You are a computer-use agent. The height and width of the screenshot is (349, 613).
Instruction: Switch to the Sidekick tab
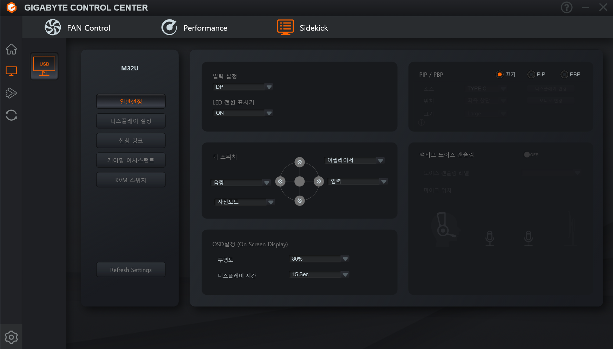[x=302, y=27]
